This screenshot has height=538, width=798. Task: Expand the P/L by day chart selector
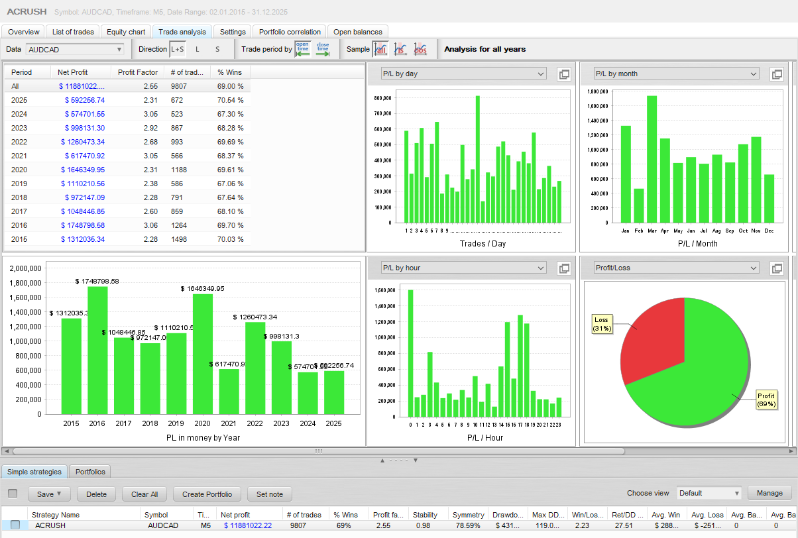tap(463, 74)
